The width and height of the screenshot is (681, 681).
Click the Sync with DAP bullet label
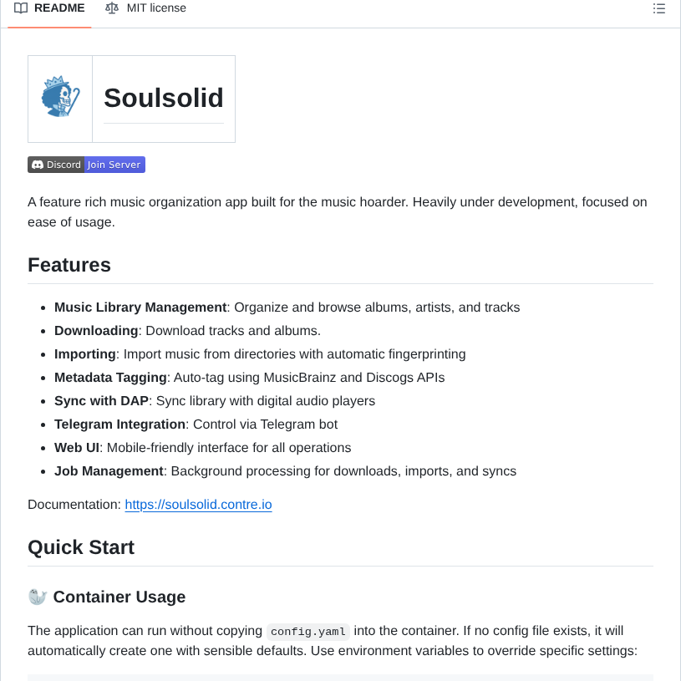[x=101, y=401]
